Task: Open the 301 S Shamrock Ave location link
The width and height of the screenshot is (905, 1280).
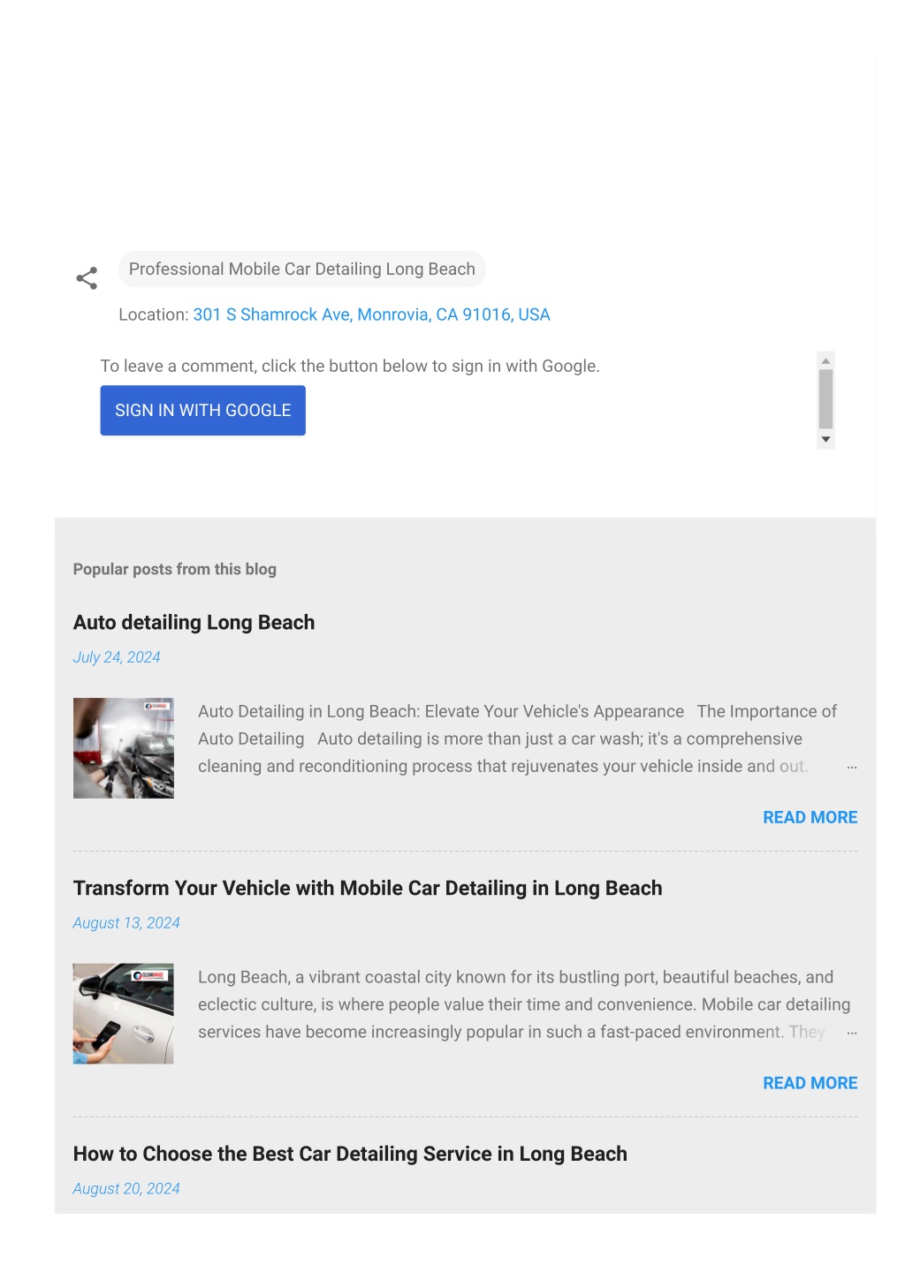Action: tap(371, 314)
